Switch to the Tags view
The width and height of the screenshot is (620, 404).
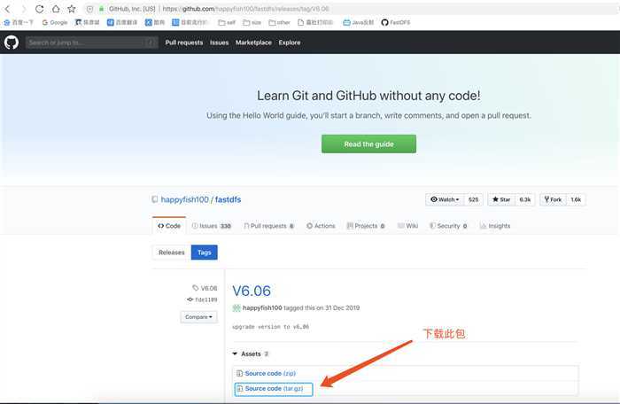point(204,252)
